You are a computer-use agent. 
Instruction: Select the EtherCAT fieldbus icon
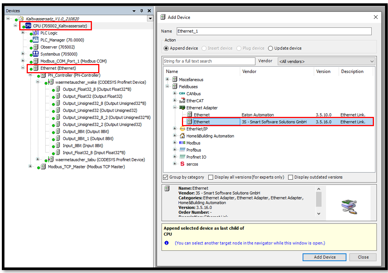tap(182, 101)
